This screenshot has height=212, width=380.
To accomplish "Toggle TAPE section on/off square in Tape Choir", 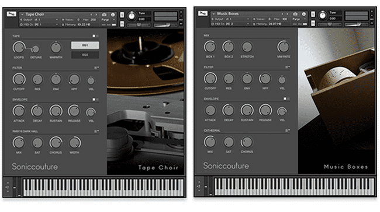I will pos(94,36).
